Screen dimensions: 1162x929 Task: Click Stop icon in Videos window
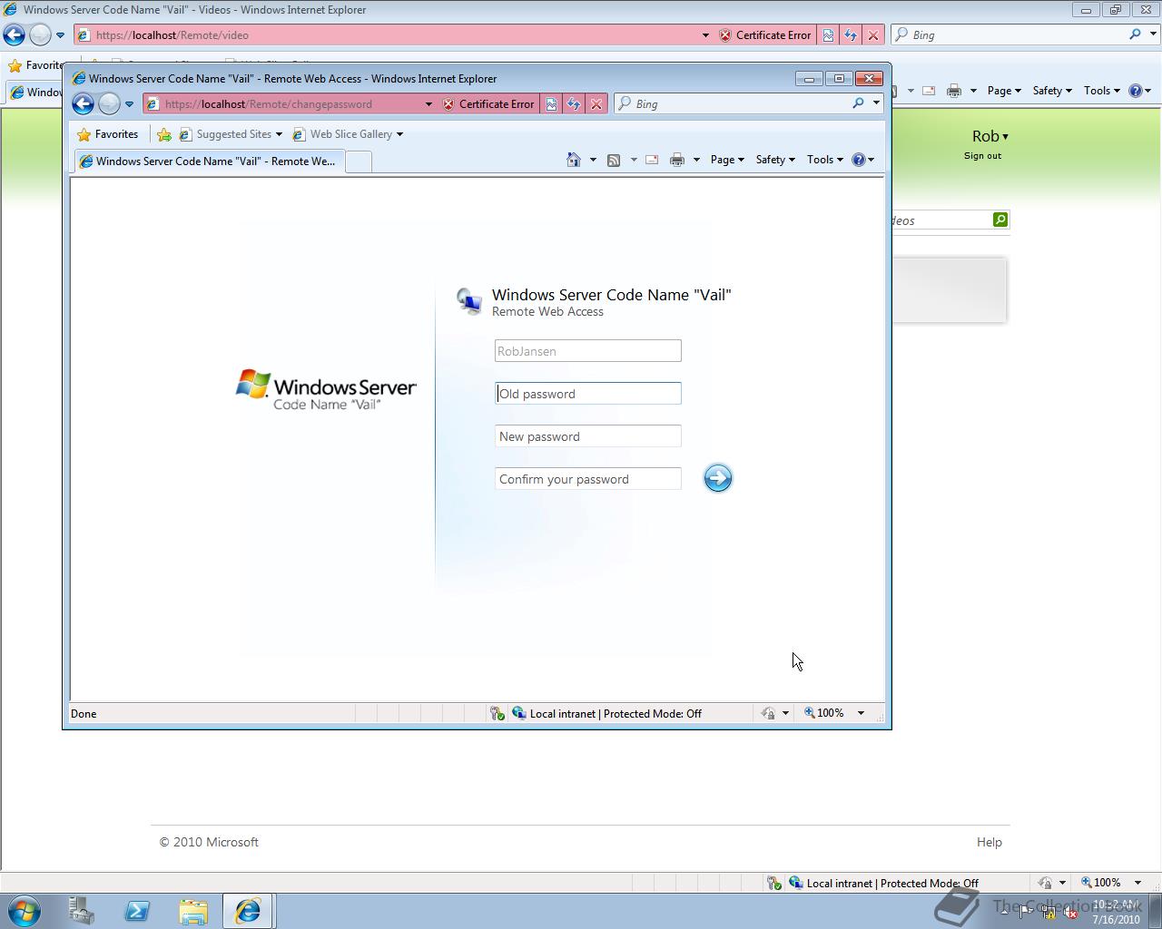point(873,35)
